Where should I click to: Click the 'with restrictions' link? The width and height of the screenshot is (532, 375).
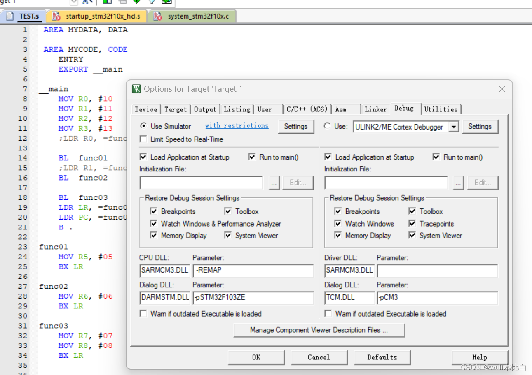click(237, 125)
